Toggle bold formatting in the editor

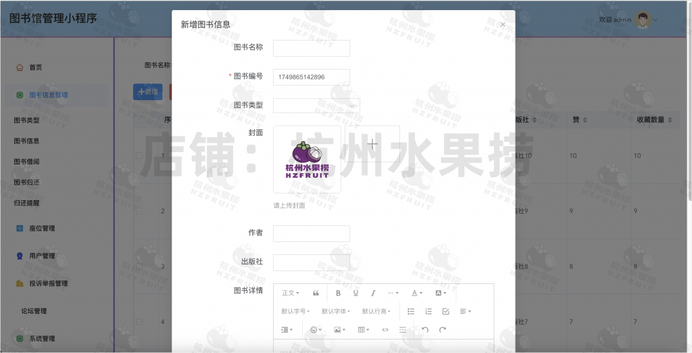tap(338, 293)
